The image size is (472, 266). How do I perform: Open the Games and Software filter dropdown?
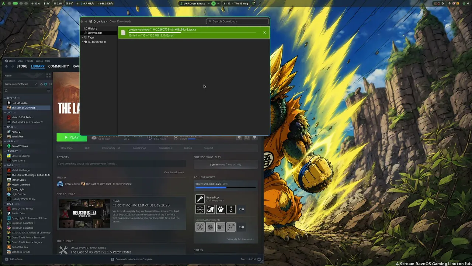tap(21, 84)
